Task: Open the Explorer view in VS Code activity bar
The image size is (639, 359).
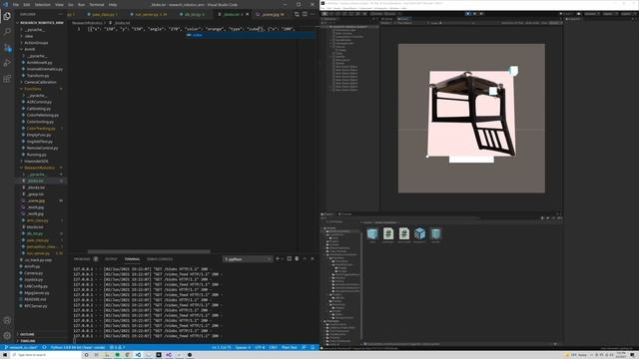Action: coord(7,16)
